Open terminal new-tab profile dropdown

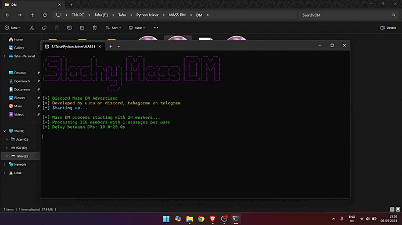click(x=119, y=46)
